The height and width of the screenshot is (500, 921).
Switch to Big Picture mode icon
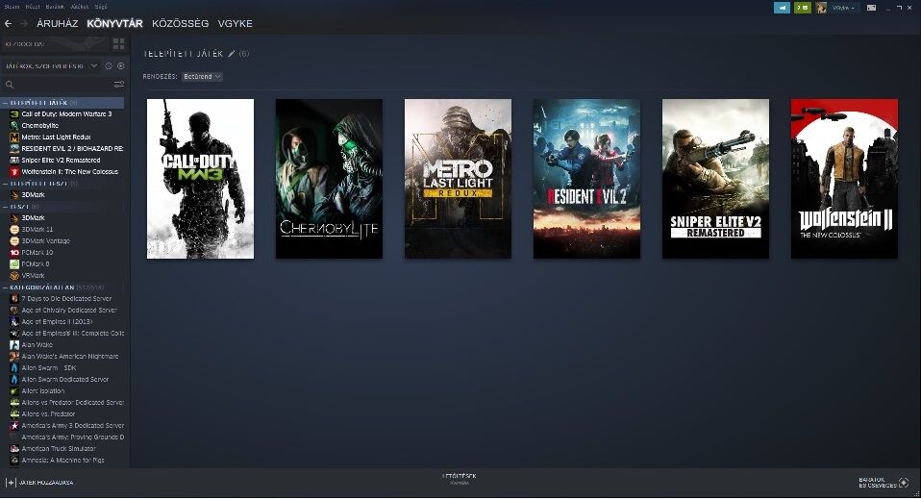(x=872, y=8)
